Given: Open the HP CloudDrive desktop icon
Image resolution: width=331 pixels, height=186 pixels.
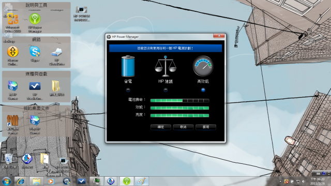Looking at the screenshot, I should pos(57,56).
